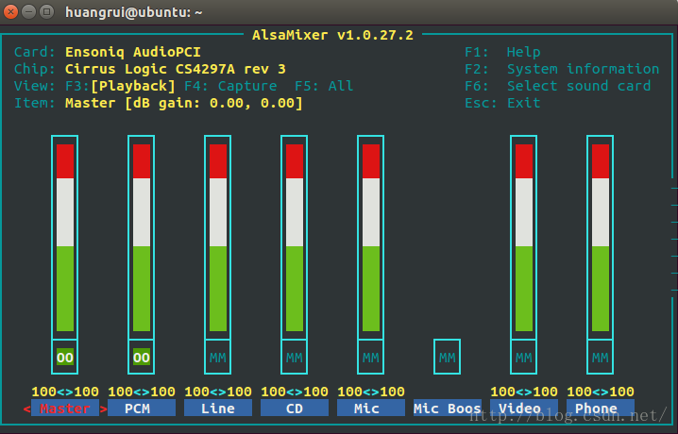Image resolution: width=678 pixels, height=434 pixels.
Task: Click the huangrui@ubuntu window title
Action: click(133, 12)
